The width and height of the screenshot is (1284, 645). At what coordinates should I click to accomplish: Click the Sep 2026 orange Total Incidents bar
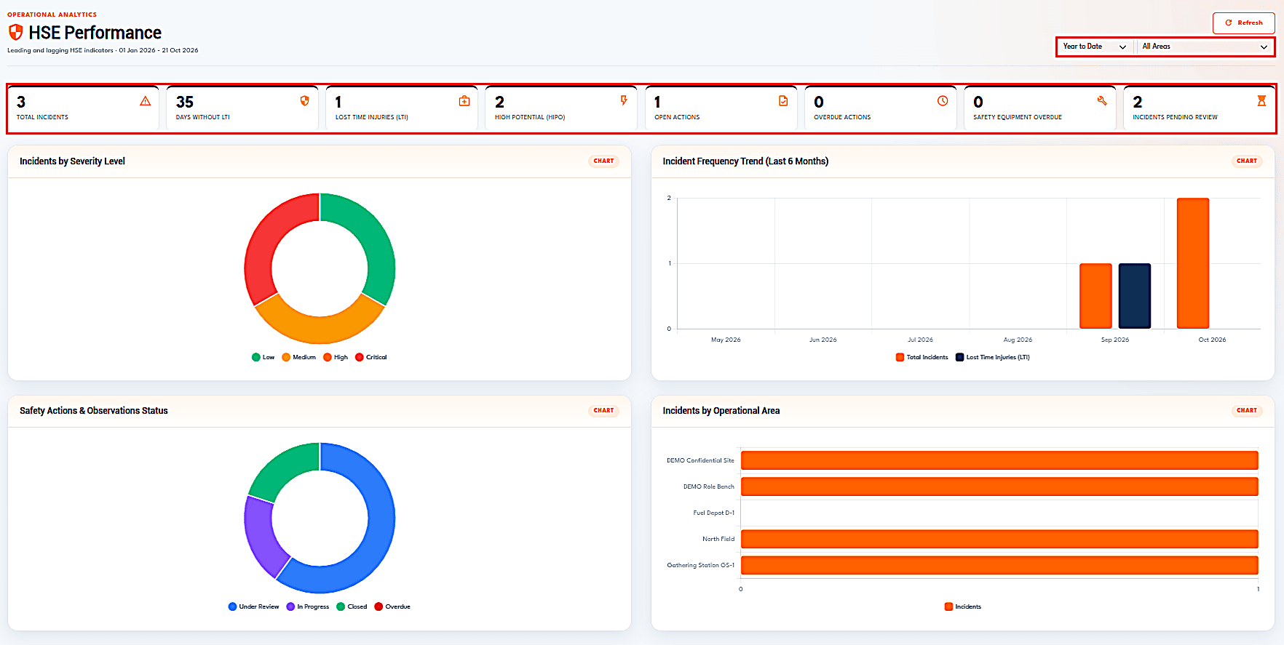coord(1095,296)
